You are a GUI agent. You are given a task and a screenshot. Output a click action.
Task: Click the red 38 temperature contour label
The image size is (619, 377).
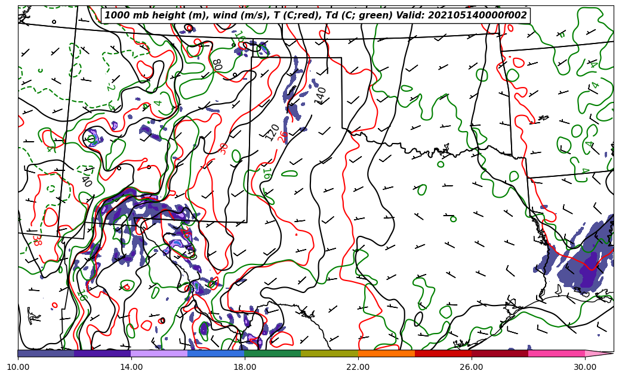36,240
